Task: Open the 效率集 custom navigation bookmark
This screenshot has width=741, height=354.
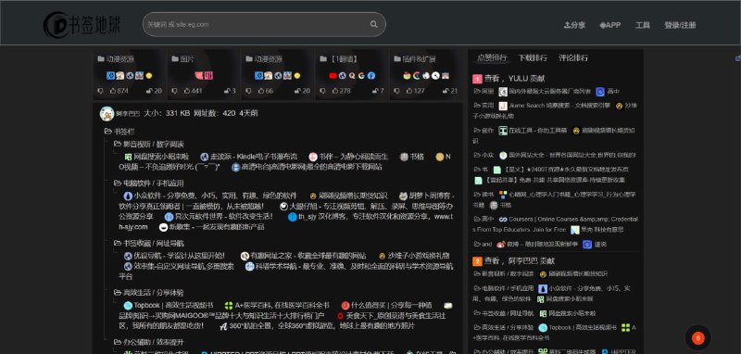Action: 179,266
